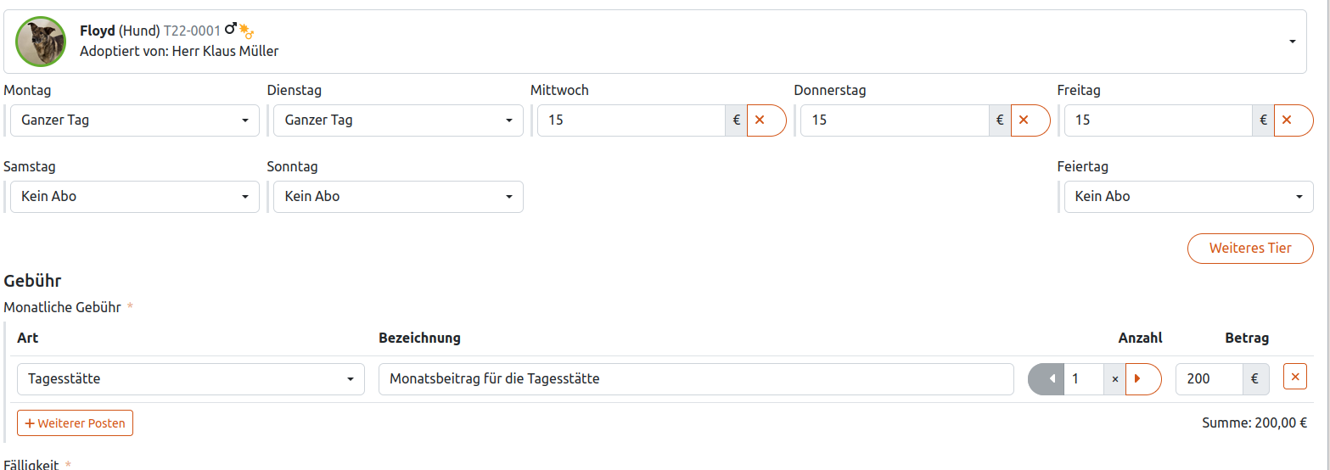Click the Anzahl quantity field
The width and height of the screenshot is (1330, 470).
1083,379
